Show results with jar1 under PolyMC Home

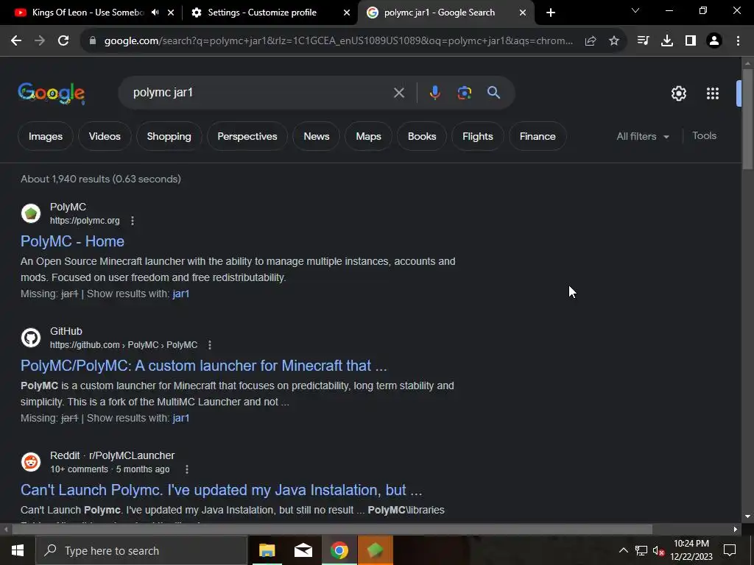[181, 294]
